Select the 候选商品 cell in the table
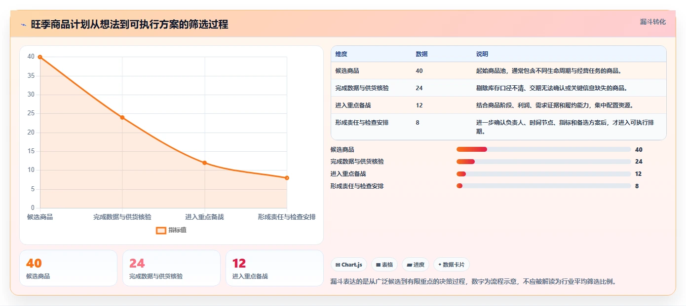Viewport: 686px width, 306px height. coord(347,71)
